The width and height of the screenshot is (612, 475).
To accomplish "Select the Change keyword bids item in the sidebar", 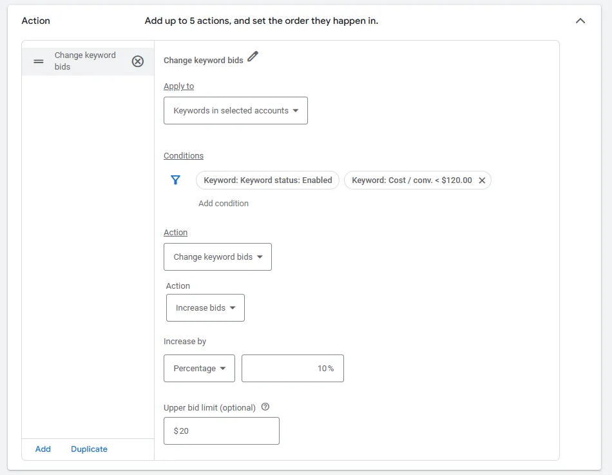I will [84, 61].
